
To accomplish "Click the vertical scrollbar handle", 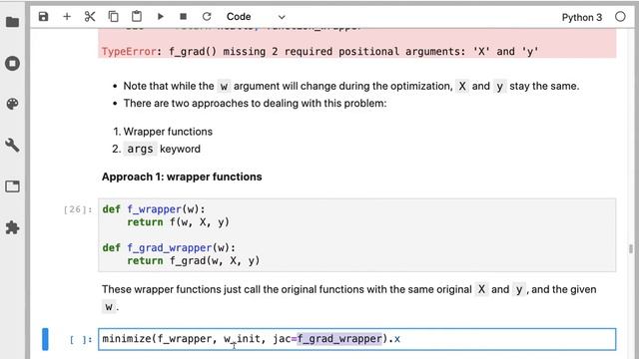I will (x=631, y=248).
